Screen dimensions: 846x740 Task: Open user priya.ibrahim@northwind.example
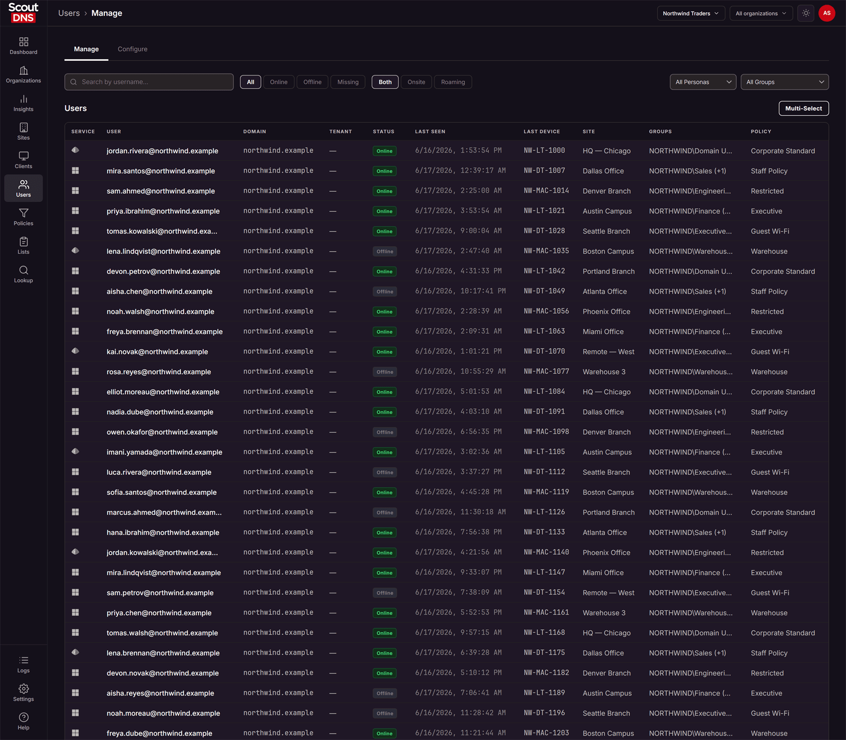(x=163, y=211)
